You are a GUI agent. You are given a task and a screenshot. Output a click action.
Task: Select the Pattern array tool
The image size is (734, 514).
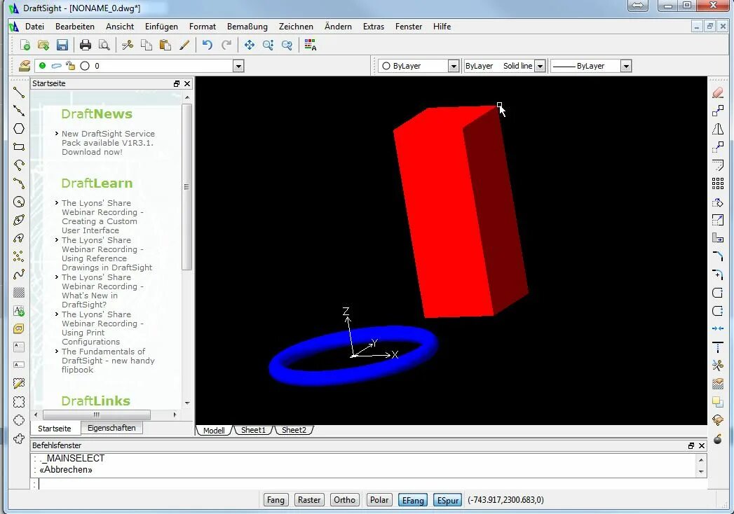(x=718, y=183)
